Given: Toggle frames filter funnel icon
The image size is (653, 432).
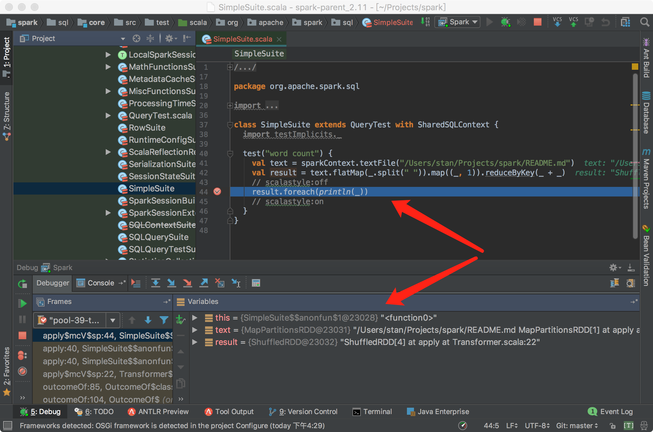Looking at the screenshot, I should [164, 320].
